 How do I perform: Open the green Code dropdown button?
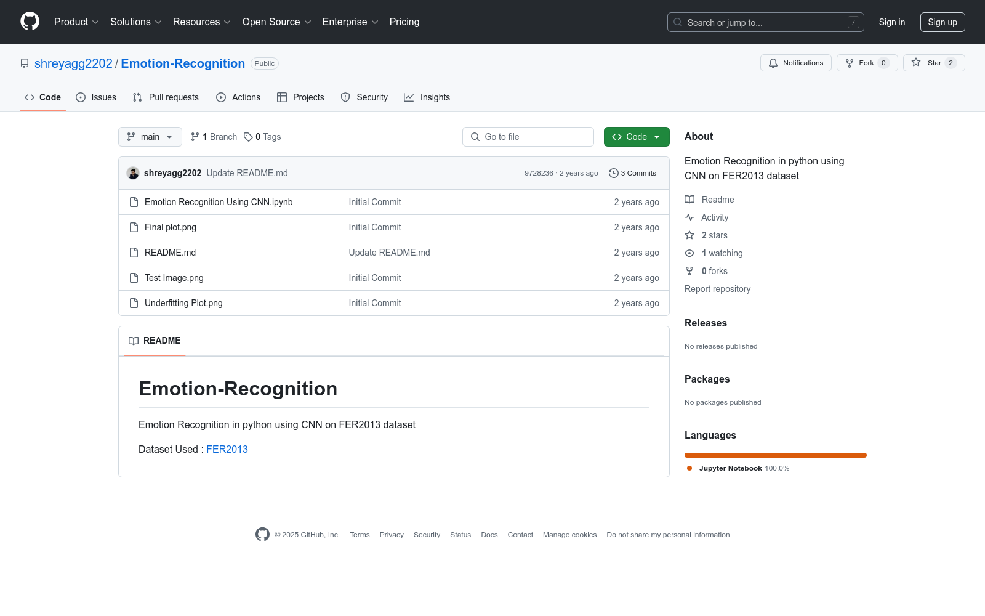pos(637,137)
